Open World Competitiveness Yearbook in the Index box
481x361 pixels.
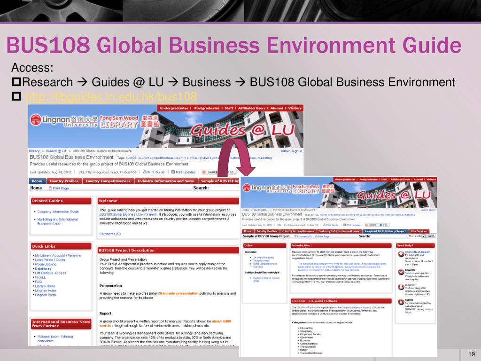(265, 265)
